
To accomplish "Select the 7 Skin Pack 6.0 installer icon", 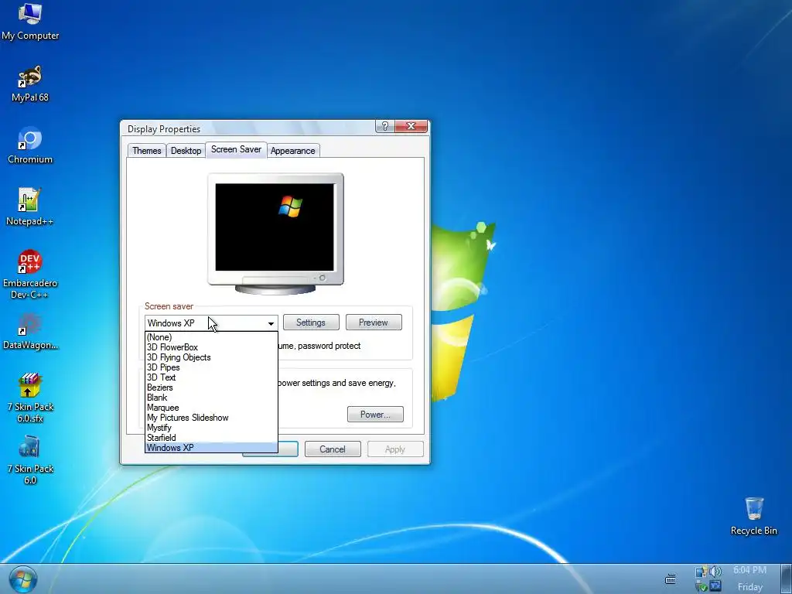I will 30,460.
